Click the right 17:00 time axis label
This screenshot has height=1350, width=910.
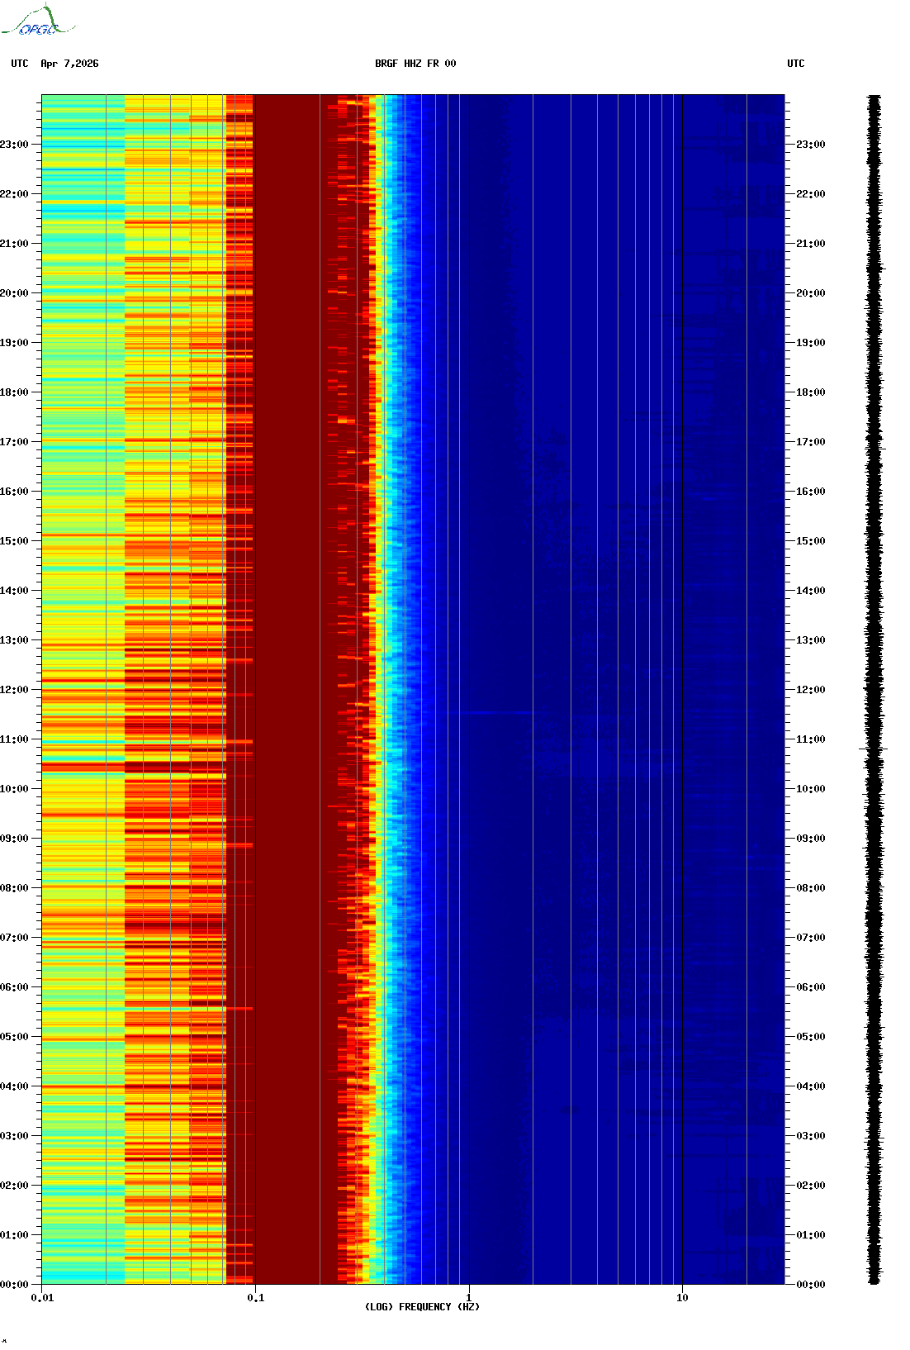tap(810, 442)
